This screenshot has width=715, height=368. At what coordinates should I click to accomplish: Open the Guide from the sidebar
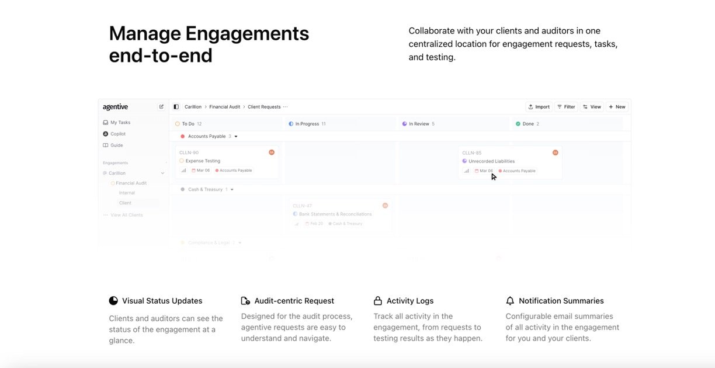click(116, 145)
